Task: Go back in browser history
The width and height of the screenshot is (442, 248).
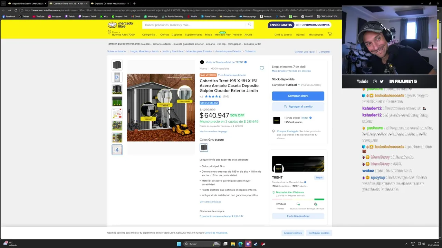Action: 4,10
